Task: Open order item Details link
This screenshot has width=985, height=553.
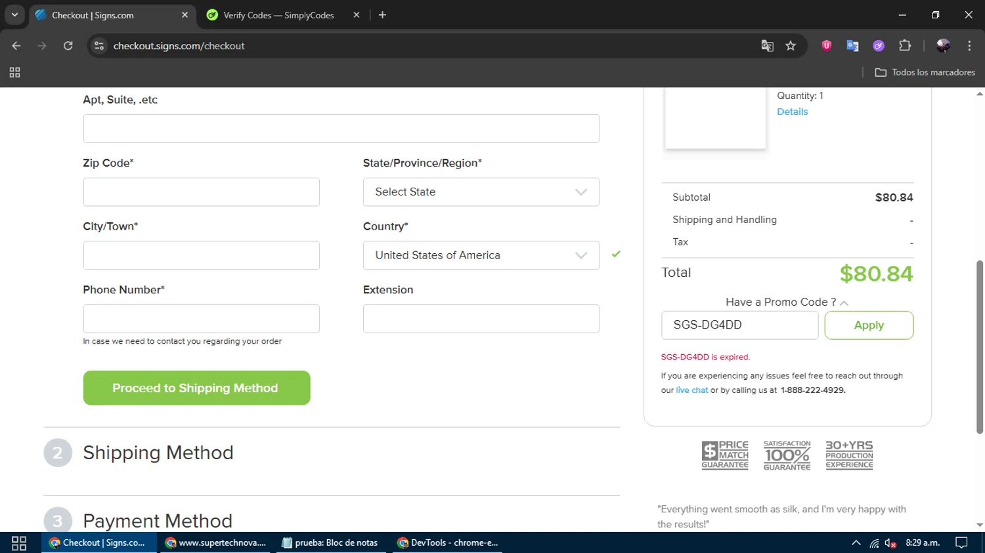Action: click(792, 112)
